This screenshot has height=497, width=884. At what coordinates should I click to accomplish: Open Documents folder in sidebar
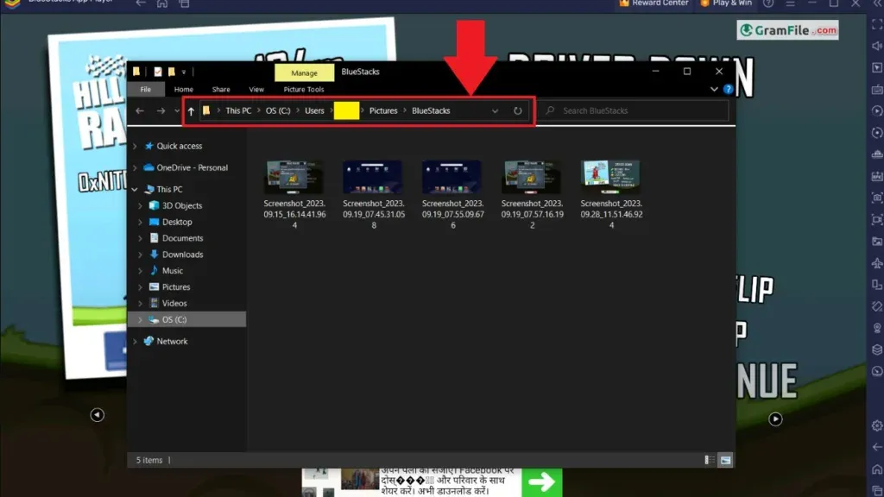tap(182, 238)
